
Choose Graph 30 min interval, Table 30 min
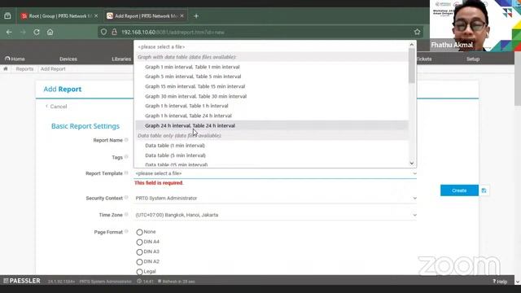pos(271,96)
